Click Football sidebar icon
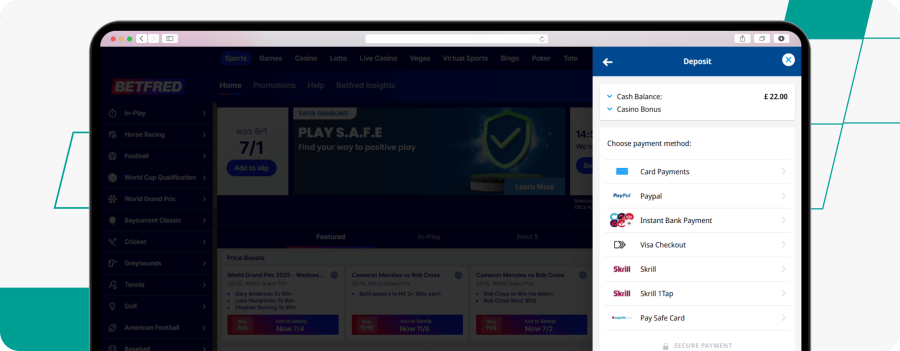This screenshot has width=900, height=351. 112,156
